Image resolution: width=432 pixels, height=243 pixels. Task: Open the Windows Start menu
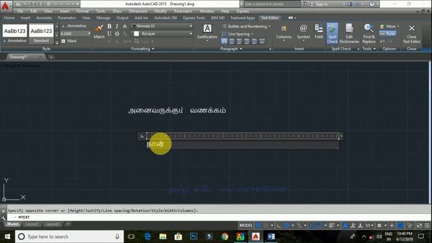(x=7, y=237)
